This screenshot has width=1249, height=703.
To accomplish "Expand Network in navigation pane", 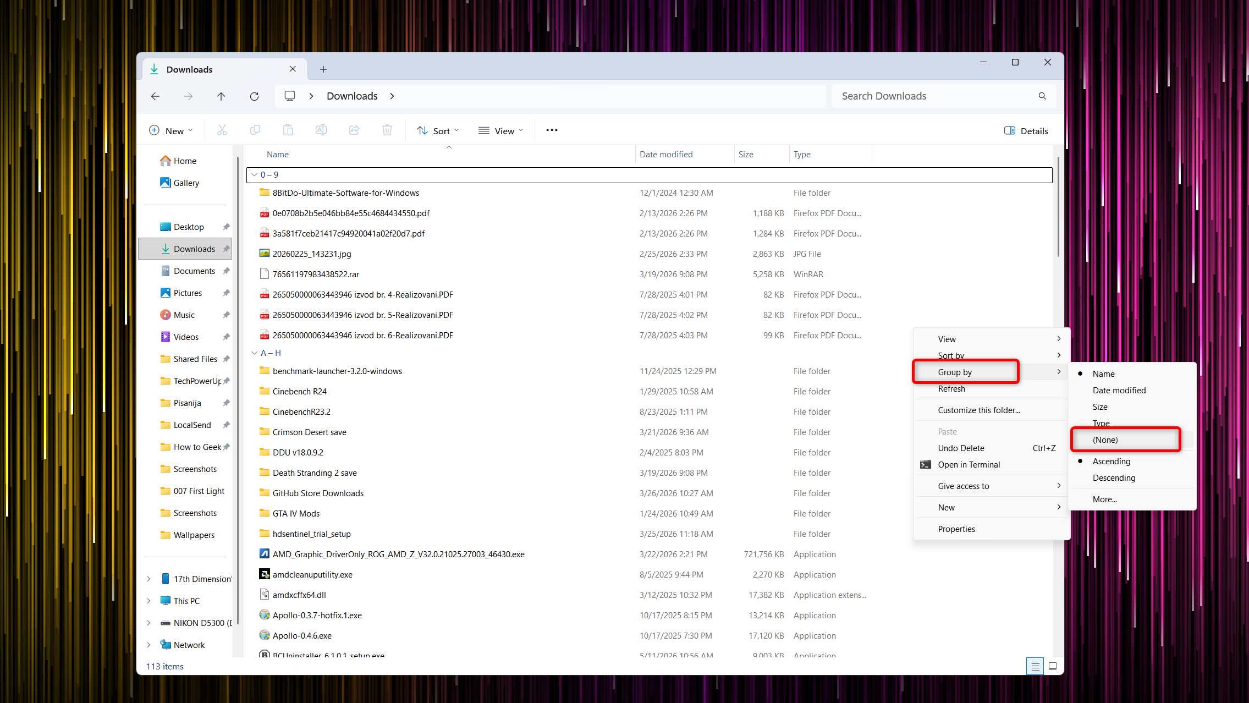I will pos(148,645).
